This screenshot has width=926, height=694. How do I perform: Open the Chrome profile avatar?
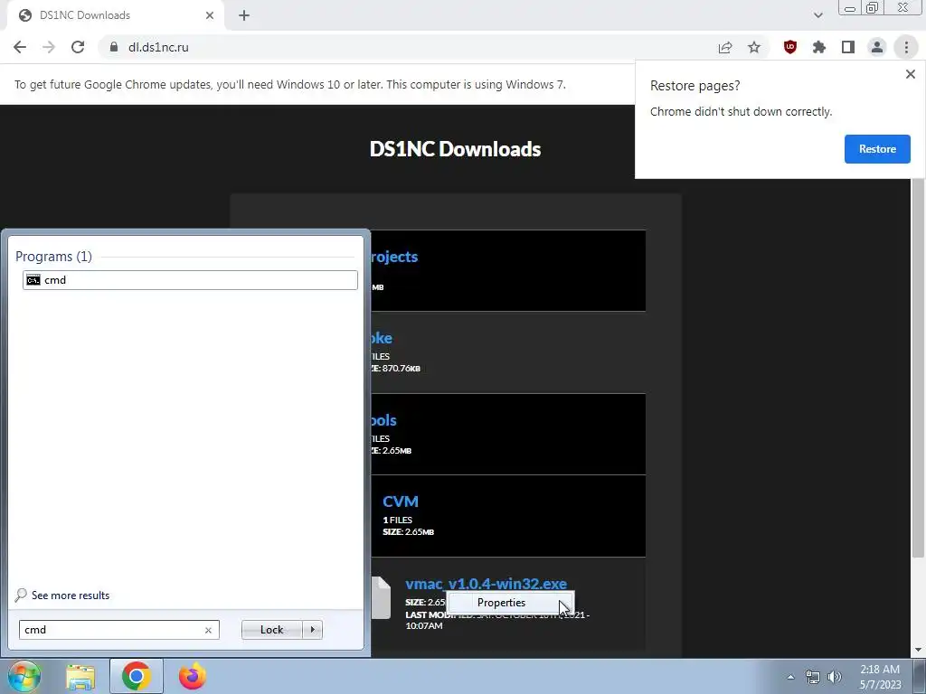coord(877,47)
